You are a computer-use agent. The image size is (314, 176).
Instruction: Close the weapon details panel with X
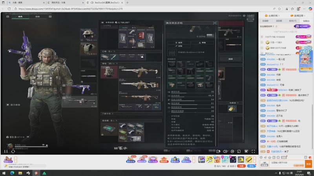click(x=215, y=23)
